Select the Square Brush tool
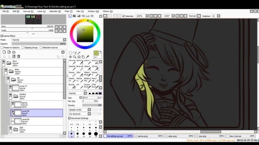Screen dimensions: 259x145 pos(87,86)
